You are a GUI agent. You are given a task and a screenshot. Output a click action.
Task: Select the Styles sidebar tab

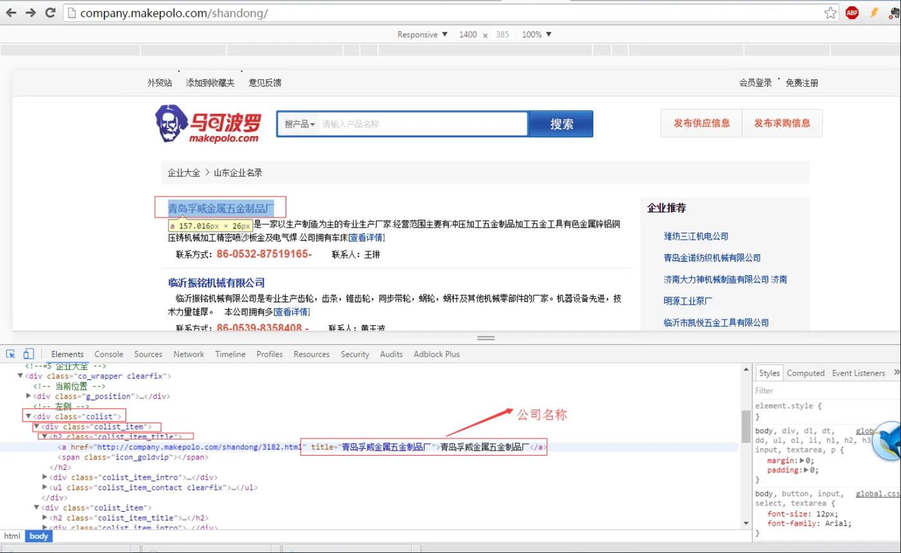pos(769,373)
